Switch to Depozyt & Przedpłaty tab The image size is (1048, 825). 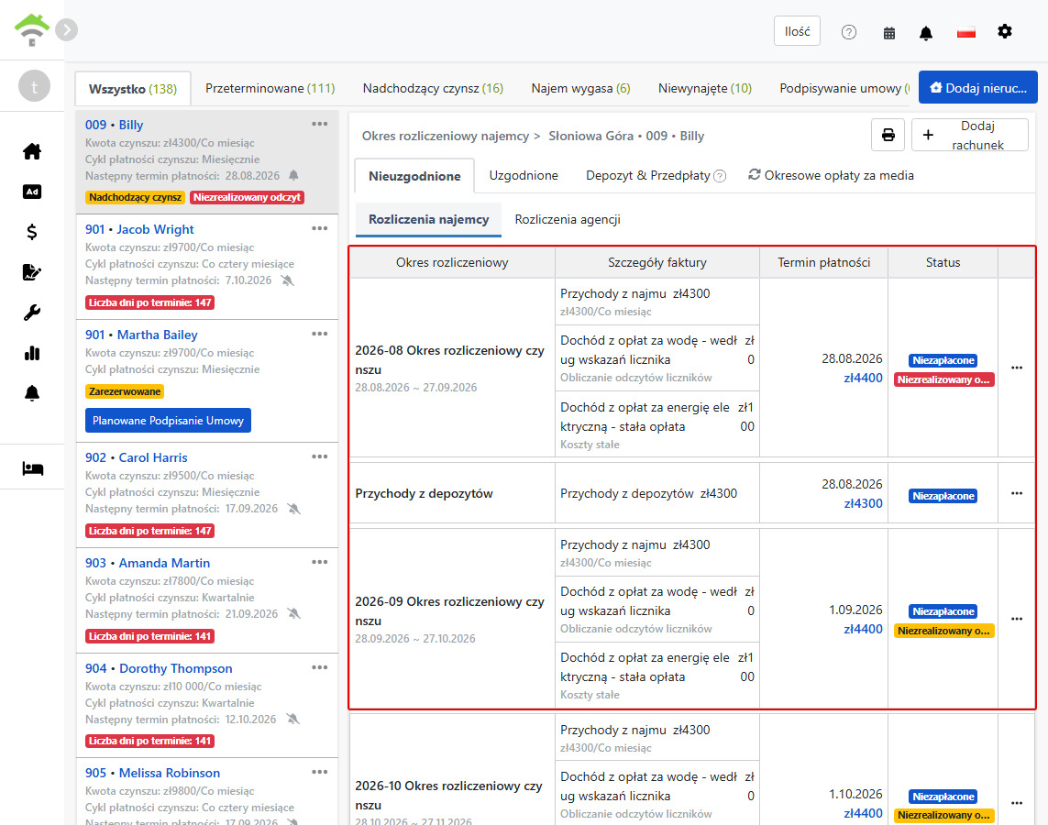point(647,176)
